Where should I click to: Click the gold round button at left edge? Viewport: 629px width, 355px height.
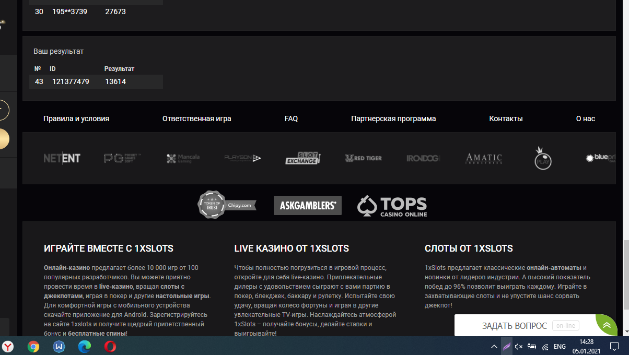[2, 139]
